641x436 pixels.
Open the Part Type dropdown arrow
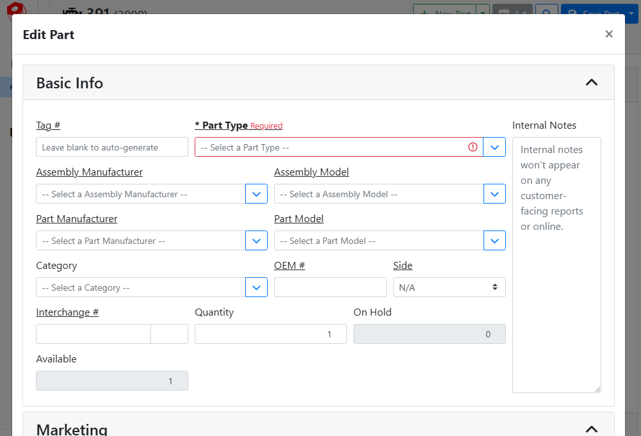[494, 147]
